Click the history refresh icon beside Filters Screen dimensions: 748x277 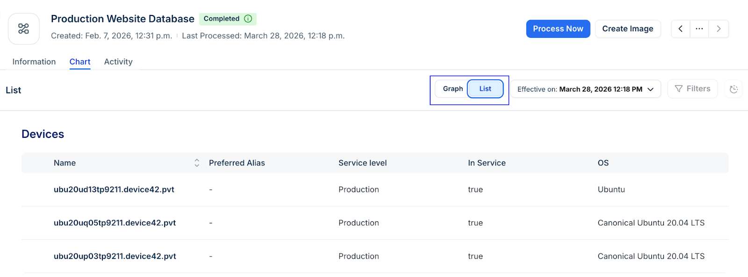pos(734,89)
